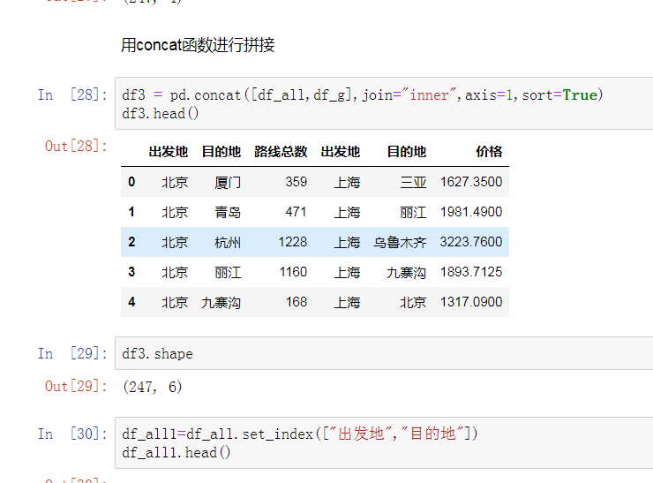Select cell value 1627.3500
The width and height of the screenshot is (653, 483).
[471, 182]
